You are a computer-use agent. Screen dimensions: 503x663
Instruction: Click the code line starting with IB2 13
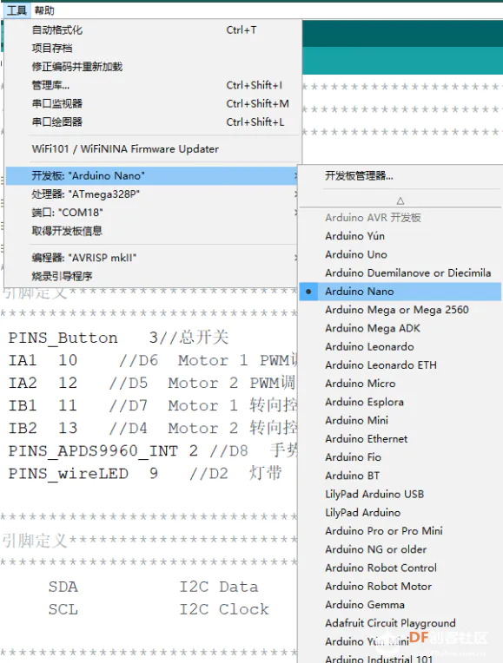pyautogui.click(x=152, y=428)
